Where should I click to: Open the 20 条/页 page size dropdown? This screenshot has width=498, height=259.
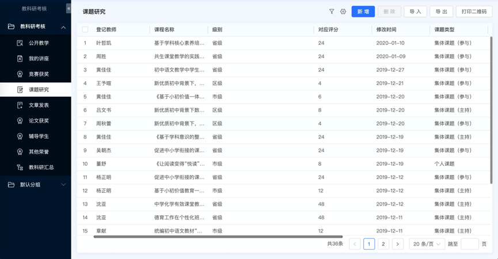pos(427,244)
